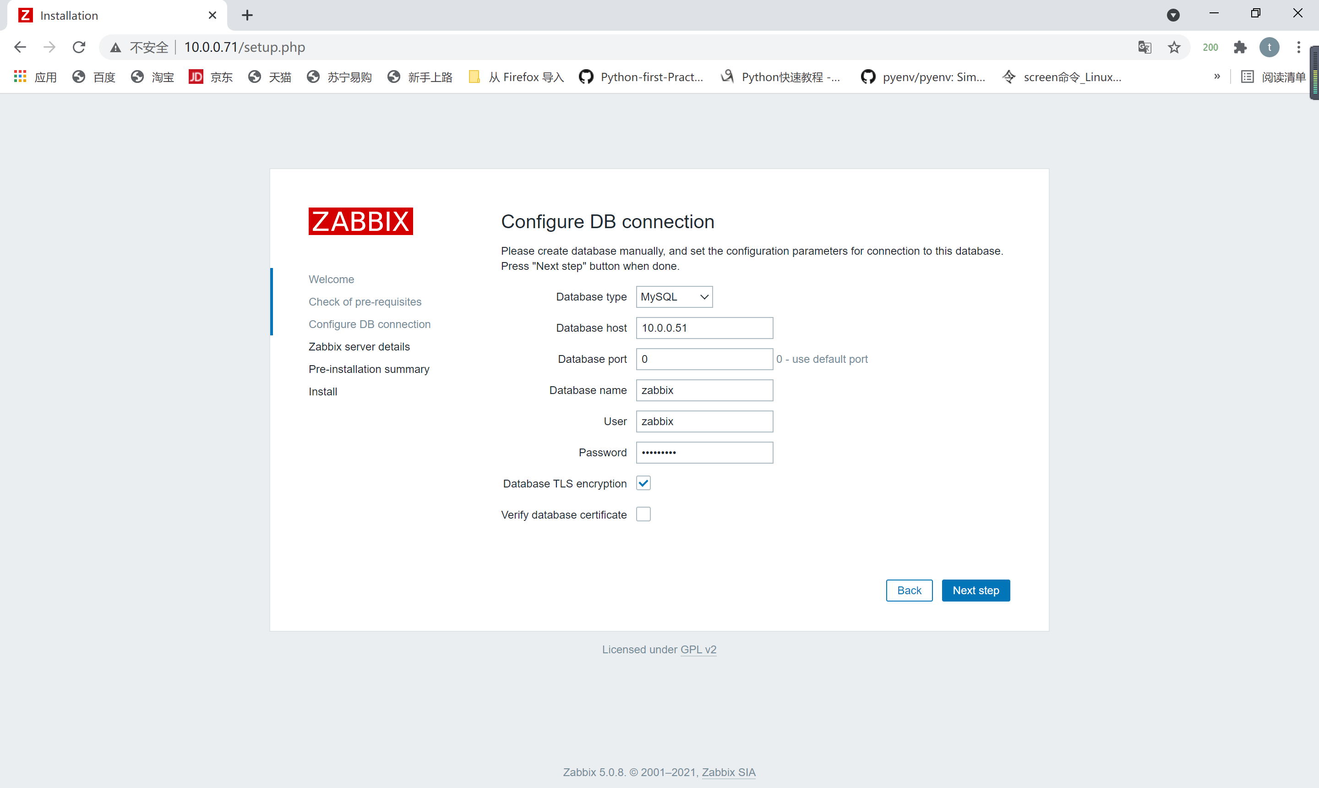Click the Password field
Screen dimensions: 1319x788
click(704, 452)
